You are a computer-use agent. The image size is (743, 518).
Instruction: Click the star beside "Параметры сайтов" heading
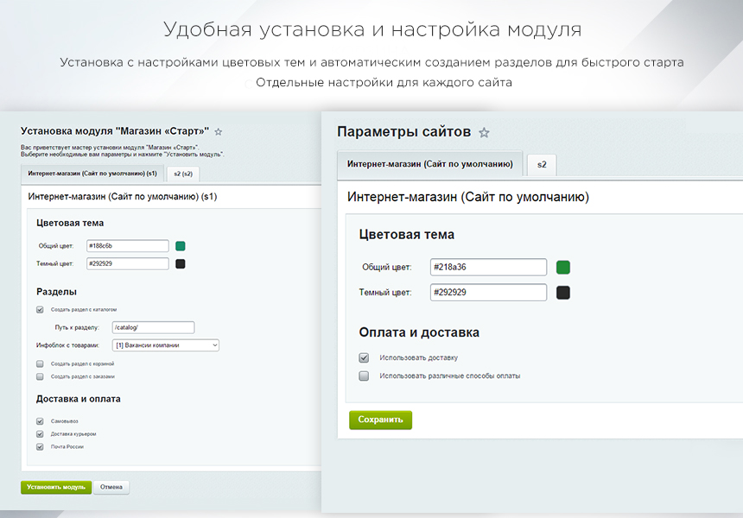[x=485, y=132]
